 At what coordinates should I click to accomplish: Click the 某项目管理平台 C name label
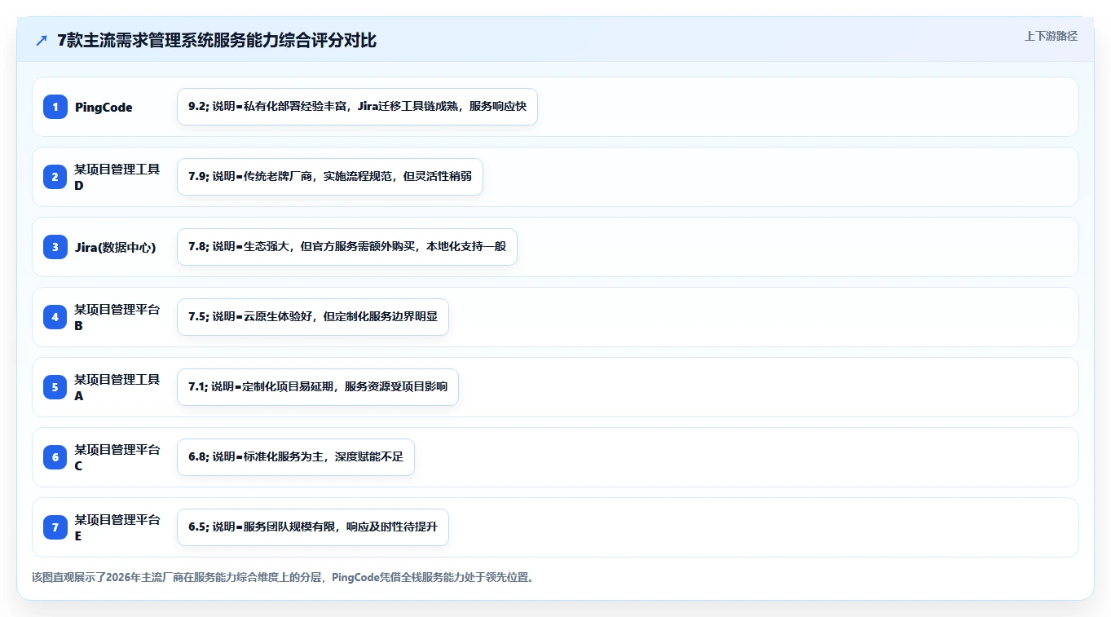(117, 457)
